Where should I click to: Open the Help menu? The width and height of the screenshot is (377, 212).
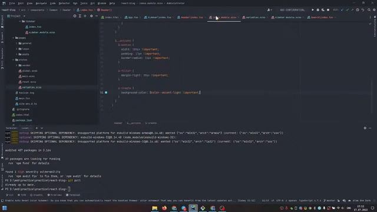112,4
